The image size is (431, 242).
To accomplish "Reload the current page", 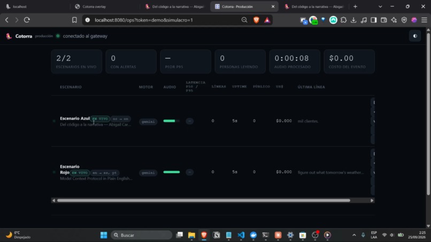I will [27, 20].
